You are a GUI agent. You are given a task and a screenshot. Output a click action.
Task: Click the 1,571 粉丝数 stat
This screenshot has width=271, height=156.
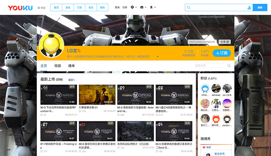[x=204, y=53]
